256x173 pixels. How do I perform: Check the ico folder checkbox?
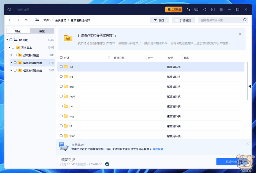61,76
